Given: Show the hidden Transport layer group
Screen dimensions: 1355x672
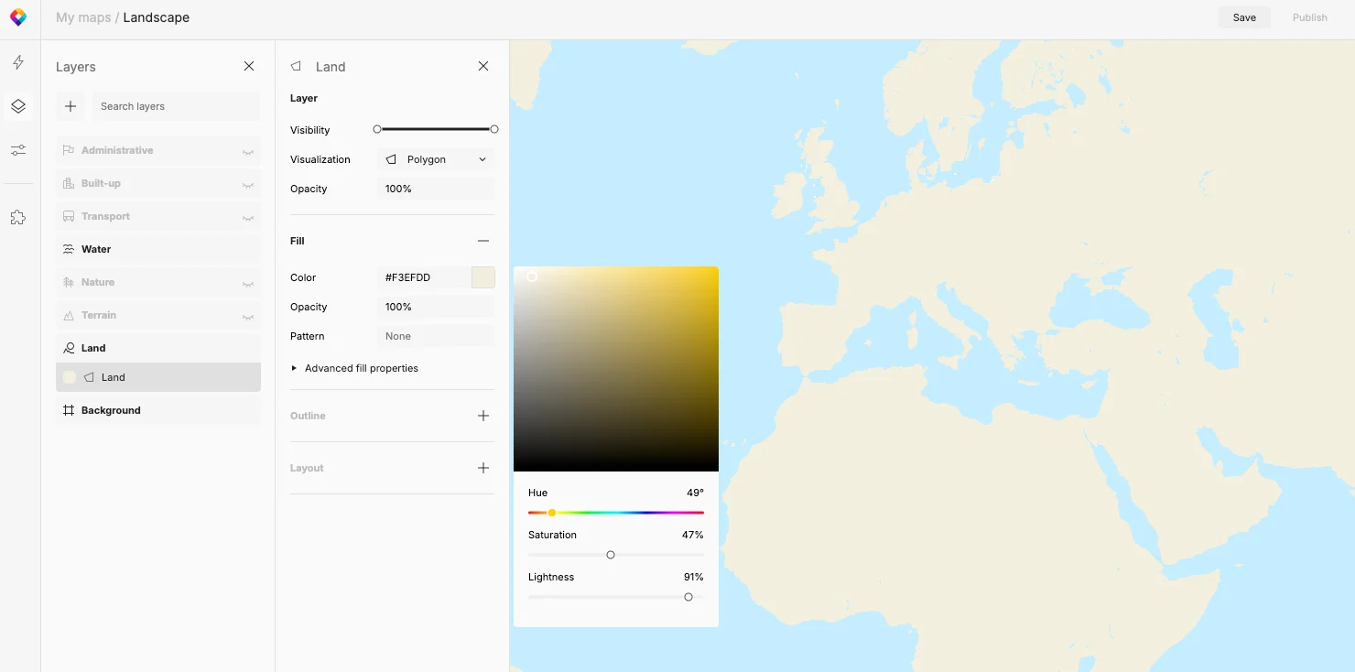Looking at the screenshot, I should pyautogui.click(x=248, y=217).
